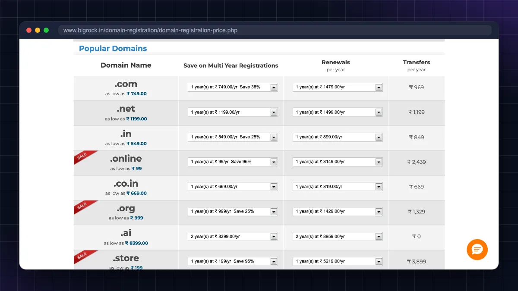
Task: Click the ₹ 0 transfer price for .ai
Action: 417,237
